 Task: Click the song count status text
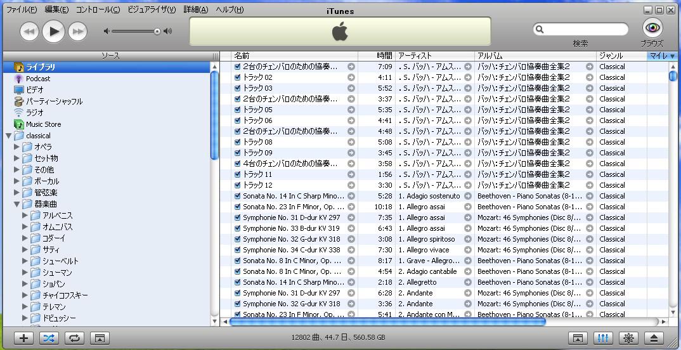point(339,337)
